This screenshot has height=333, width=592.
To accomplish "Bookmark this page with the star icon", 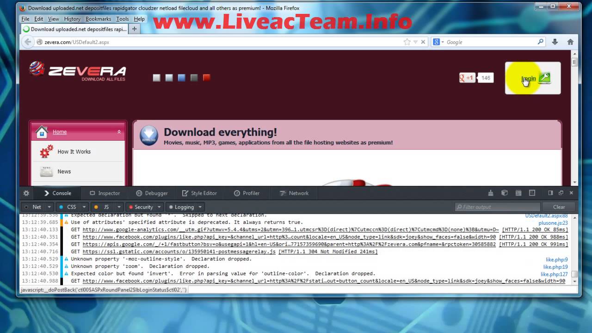I will tap(407, 42).
